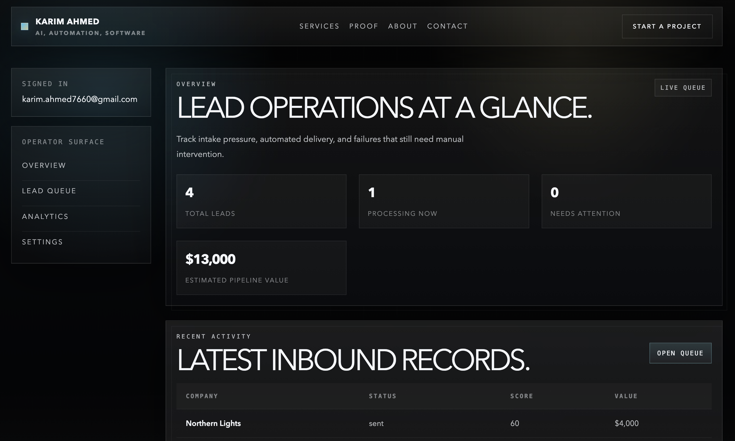Click the 'AI, Automation, Software' tagline

[90, 33]
